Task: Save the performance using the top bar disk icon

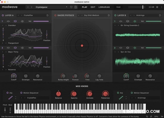Action: pyautogui.click(x=76, y=7)
